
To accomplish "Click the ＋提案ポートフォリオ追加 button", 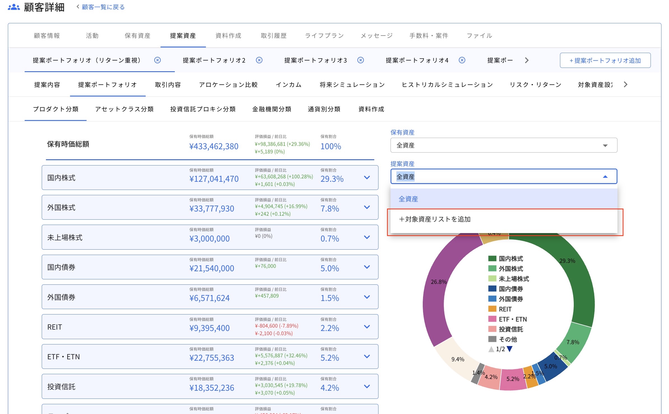I will click(x=605, y=60).
